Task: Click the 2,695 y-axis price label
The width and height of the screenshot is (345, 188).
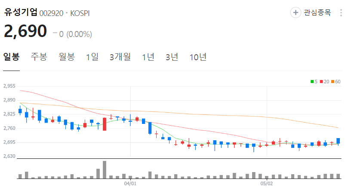Action: tap(9, 142)
